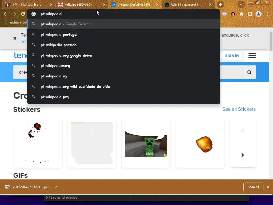Select suggestion pt wikipedia partido
This screenshot has width=273, height=205.
124,45
